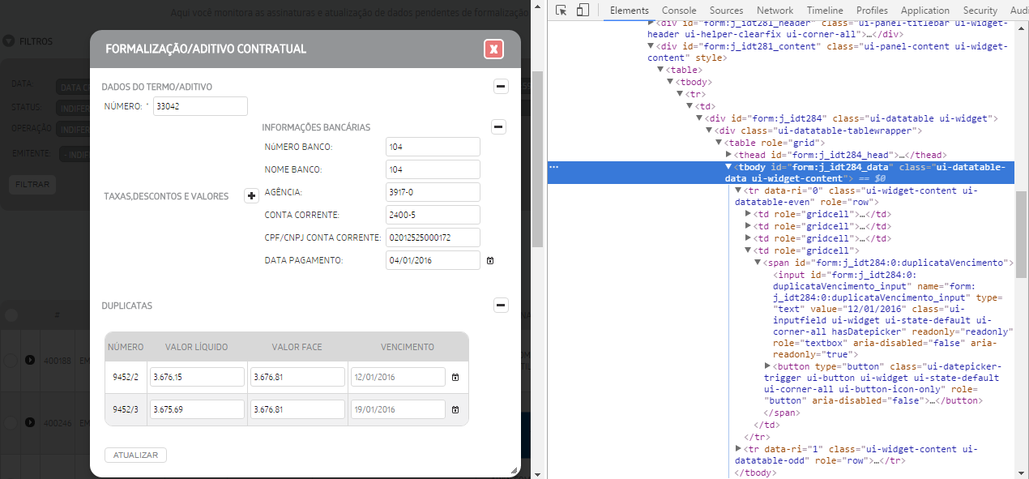Collapse the tr data-ri="0" row node
This screenshot has width=1029, height=479.
pos(738,190)
